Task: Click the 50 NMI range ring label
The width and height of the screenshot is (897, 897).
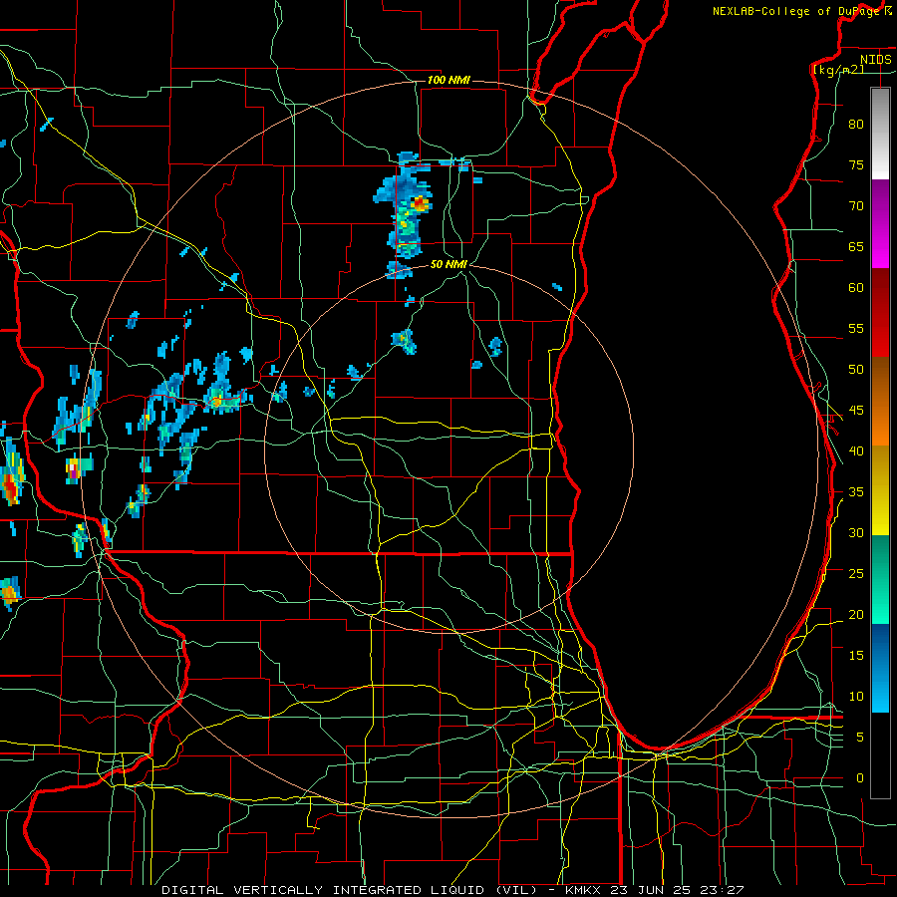Action: (448, 264)
